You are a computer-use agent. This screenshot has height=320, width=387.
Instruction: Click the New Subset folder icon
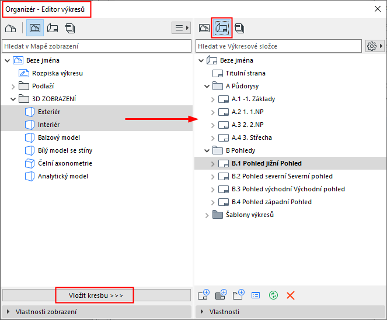point(239,295)
